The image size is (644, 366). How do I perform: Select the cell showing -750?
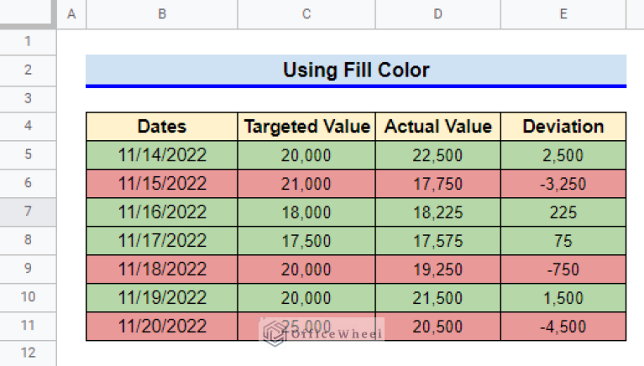(563, 269)
